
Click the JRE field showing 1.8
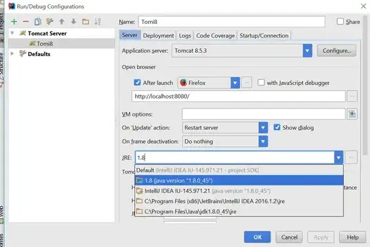(x=234, y=157)
